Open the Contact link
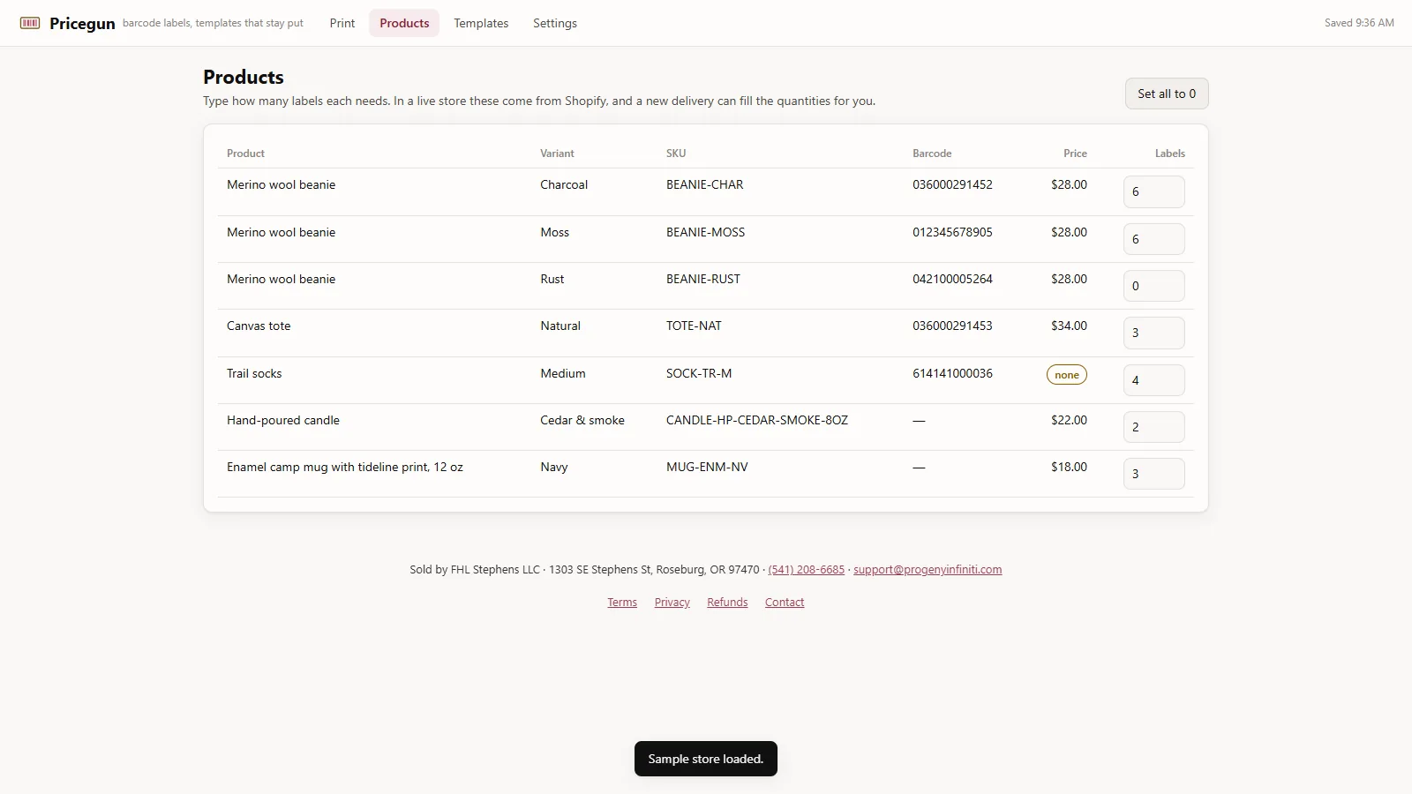The width and height of the screenshot is (1412, 794). pos(785,603)
